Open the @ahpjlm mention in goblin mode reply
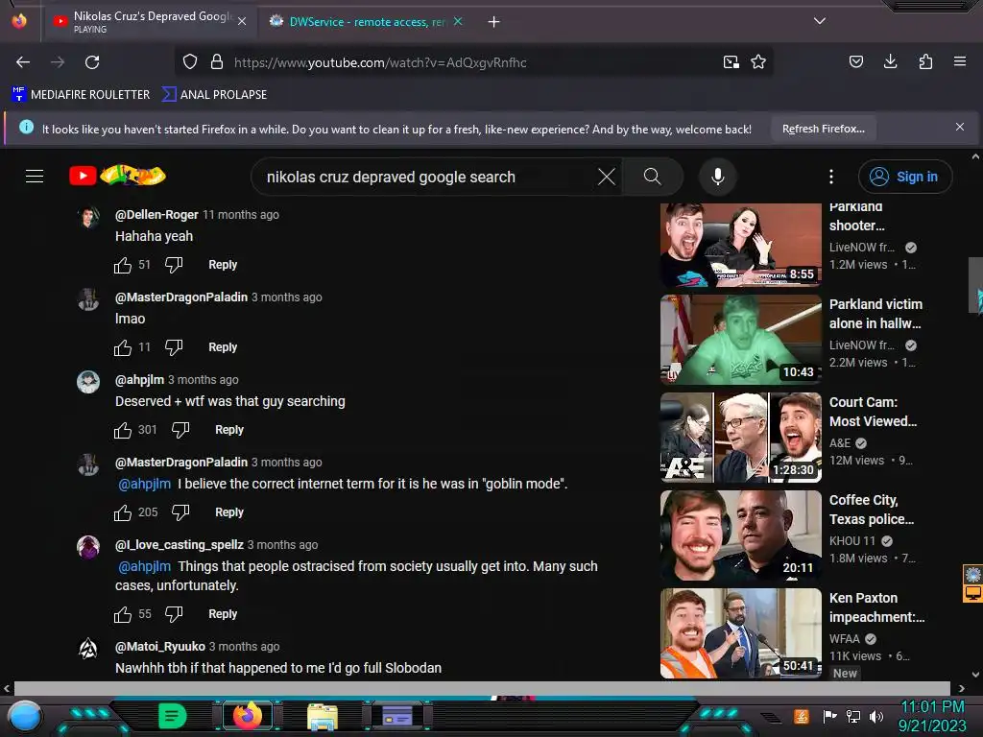The width and height of the screenshot is (983, 737). pyautogui.click(x=144, y=484)
